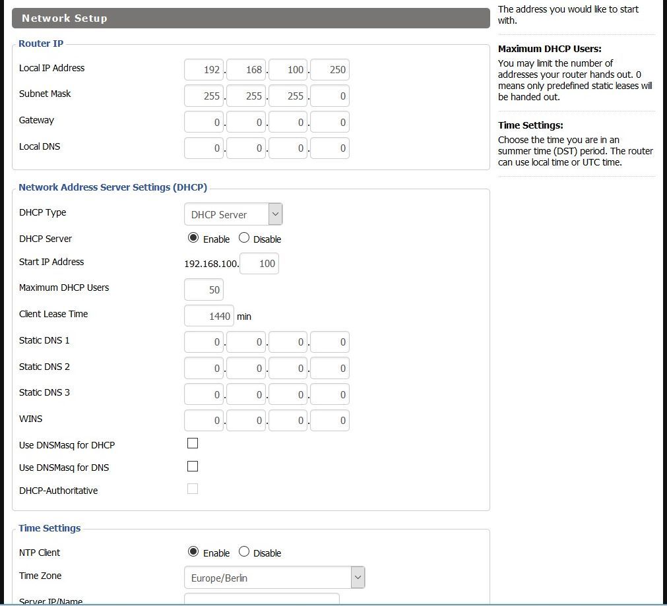Viewport: 667px width, 606px height.
Task: Click the 192.168.100. address prefix text
Action: point(211,264)
